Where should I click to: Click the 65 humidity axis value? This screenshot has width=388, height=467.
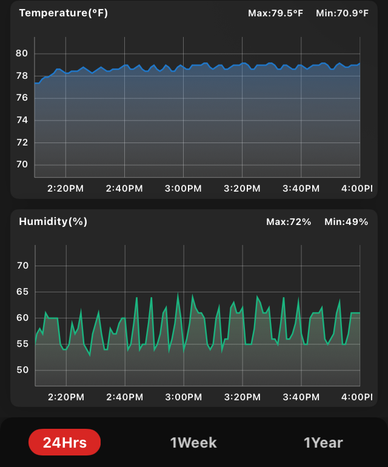click(x=22, y=292)
